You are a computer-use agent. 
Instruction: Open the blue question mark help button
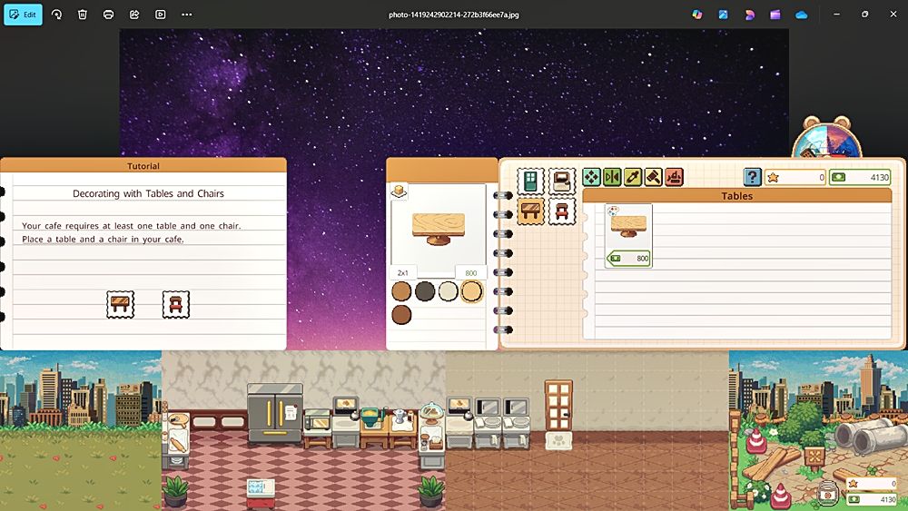(752, 177)
